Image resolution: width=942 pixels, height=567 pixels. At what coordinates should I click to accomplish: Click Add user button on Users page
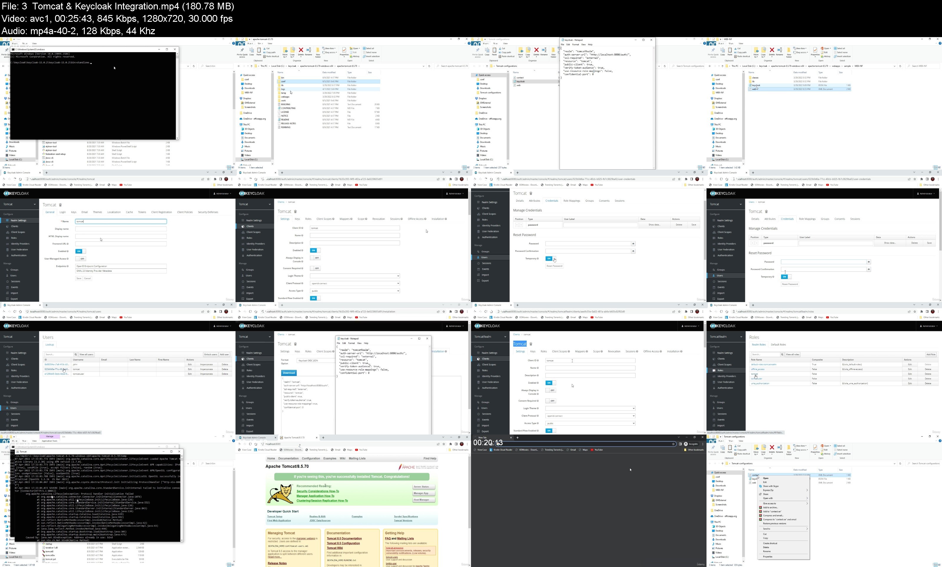[x=225, y=354]
